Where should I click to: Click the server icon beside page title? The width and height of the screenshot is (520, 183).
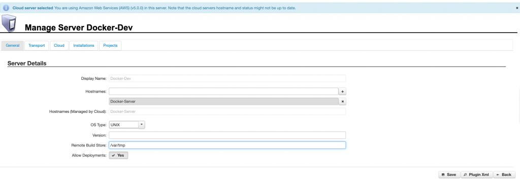click(9, 23)
